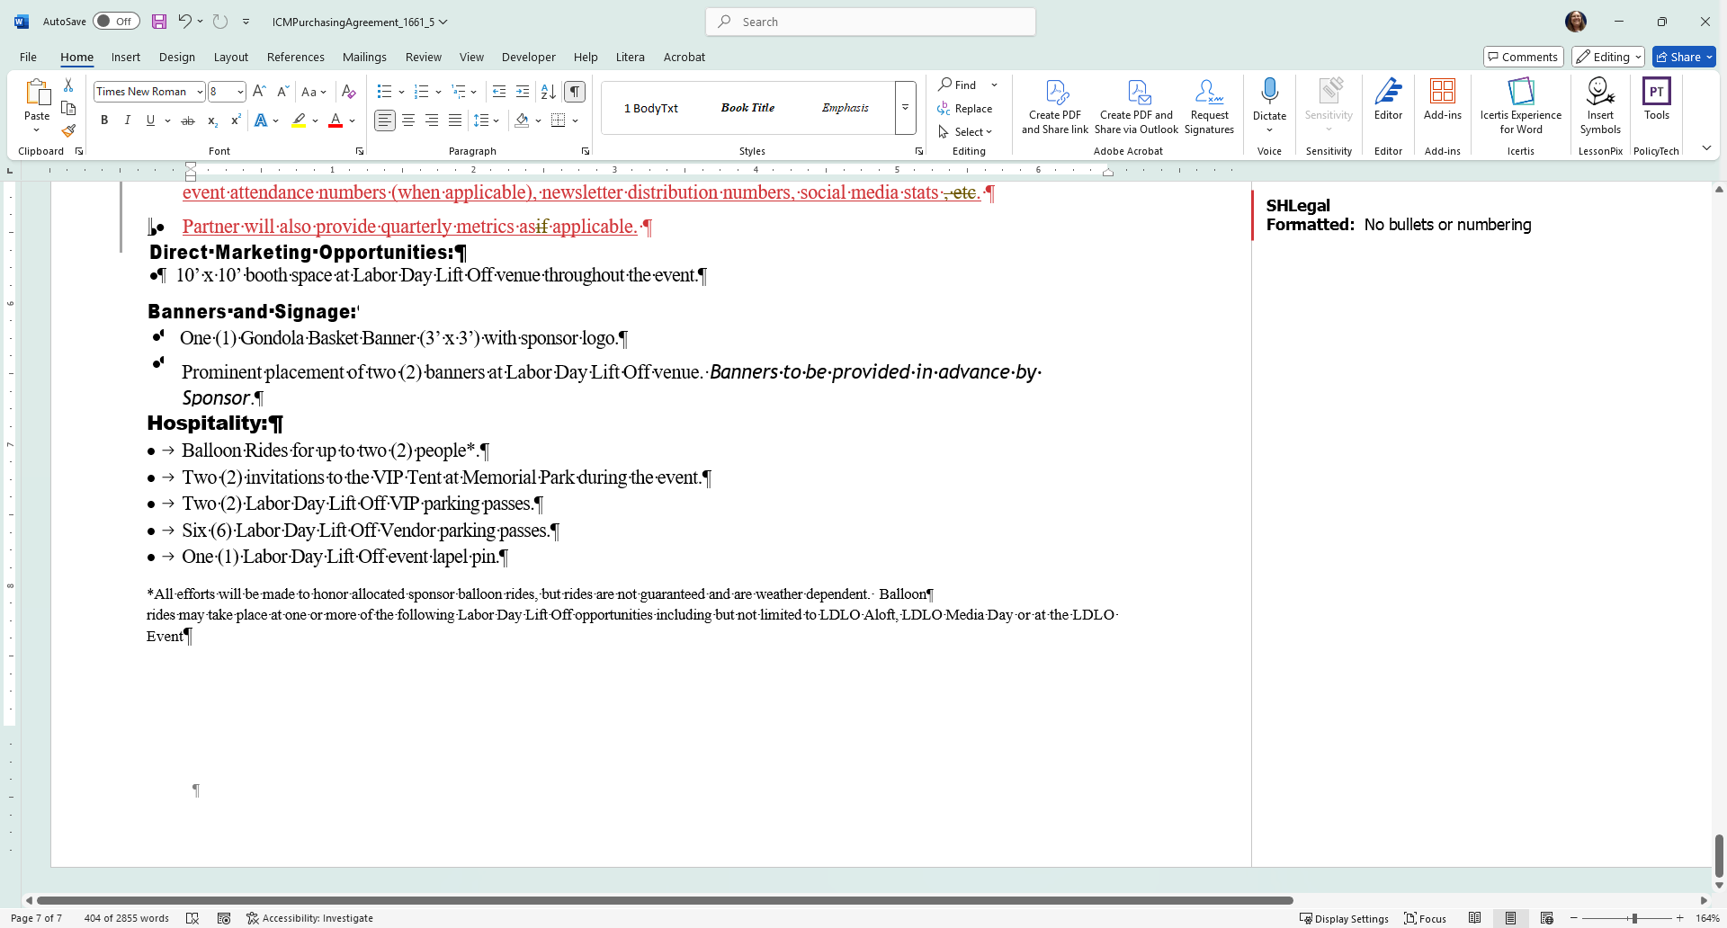
Task: Open PolicyTech Tools
Action: point(1656,99)
